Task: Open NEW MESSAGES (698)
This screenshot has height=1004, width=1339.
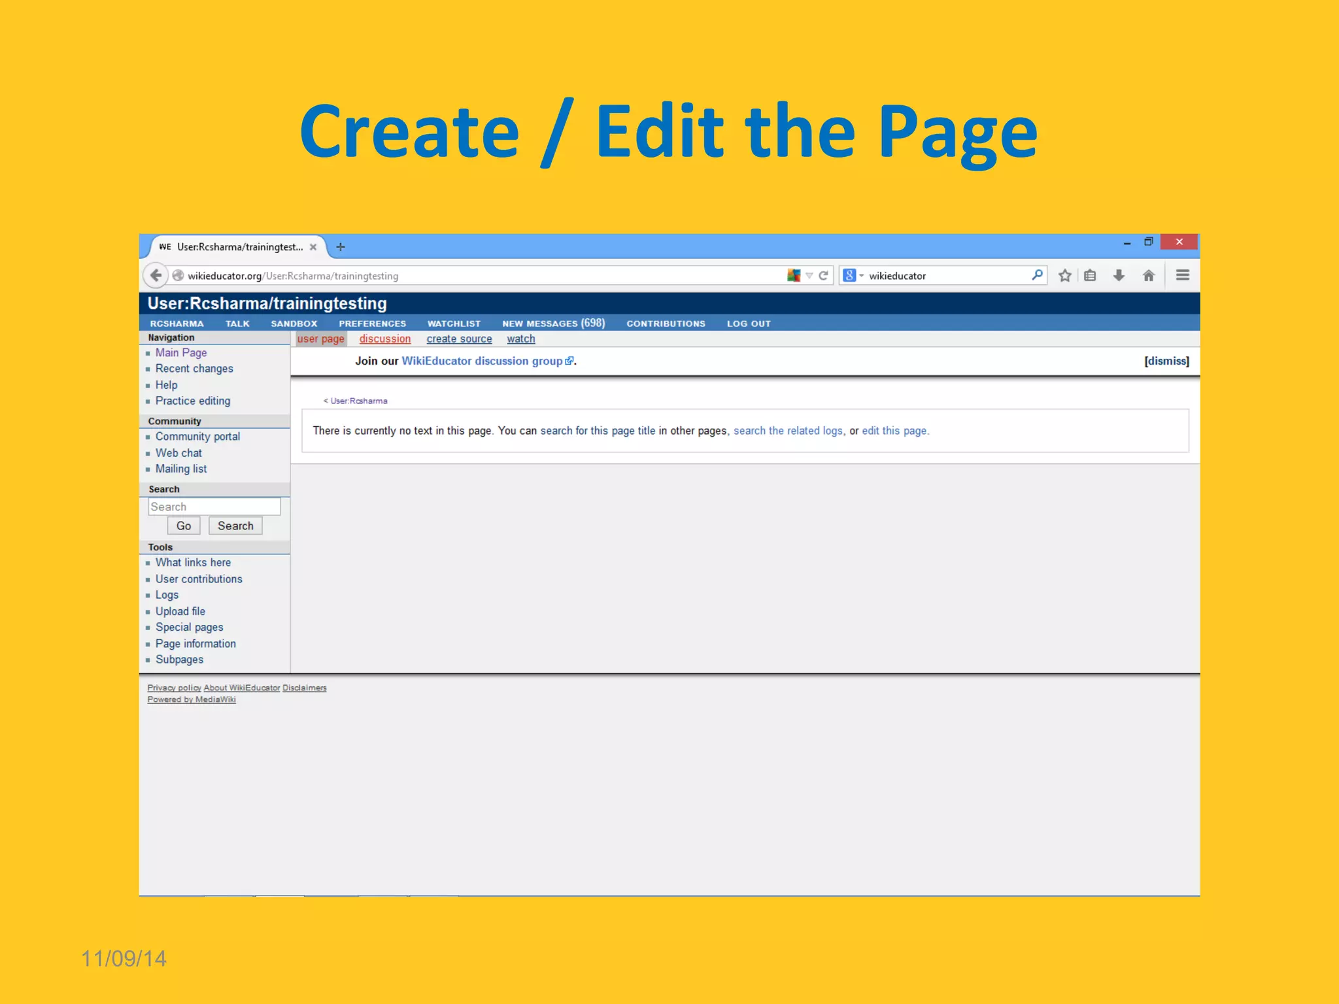Action: [554, 323]
